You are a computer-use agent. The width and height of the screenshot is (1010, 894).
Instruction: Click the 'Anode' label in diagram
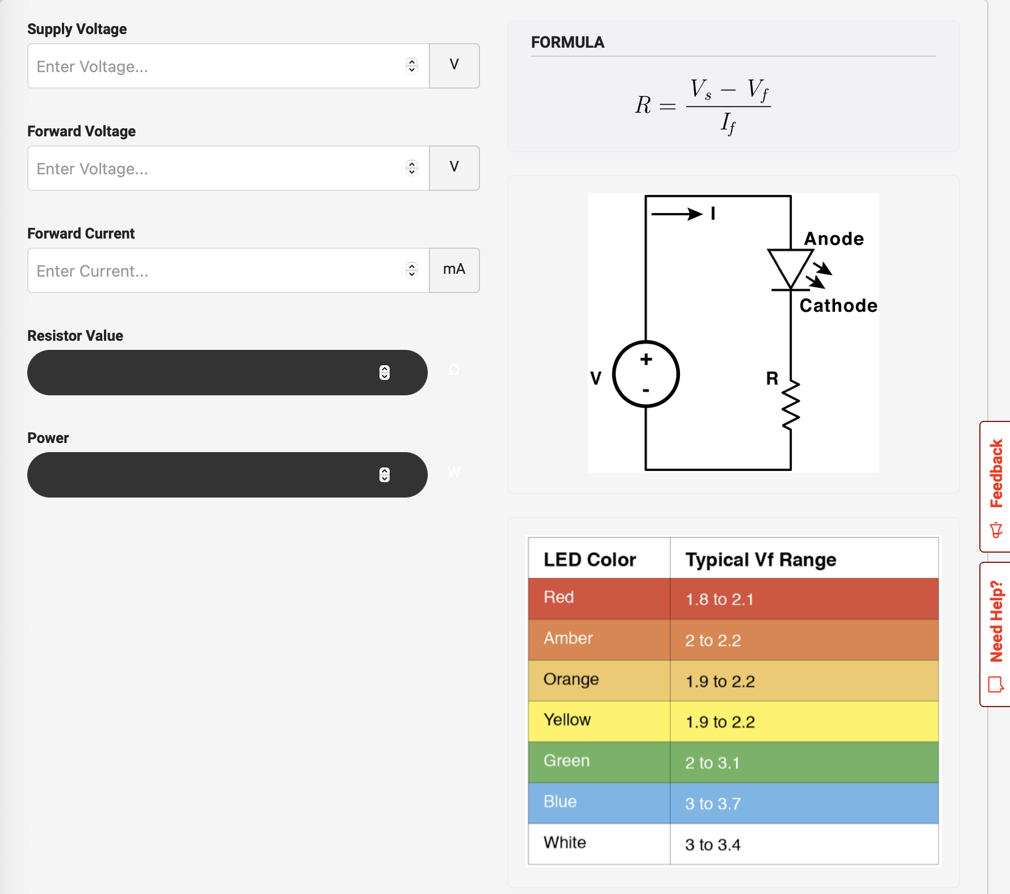point(834,239)
